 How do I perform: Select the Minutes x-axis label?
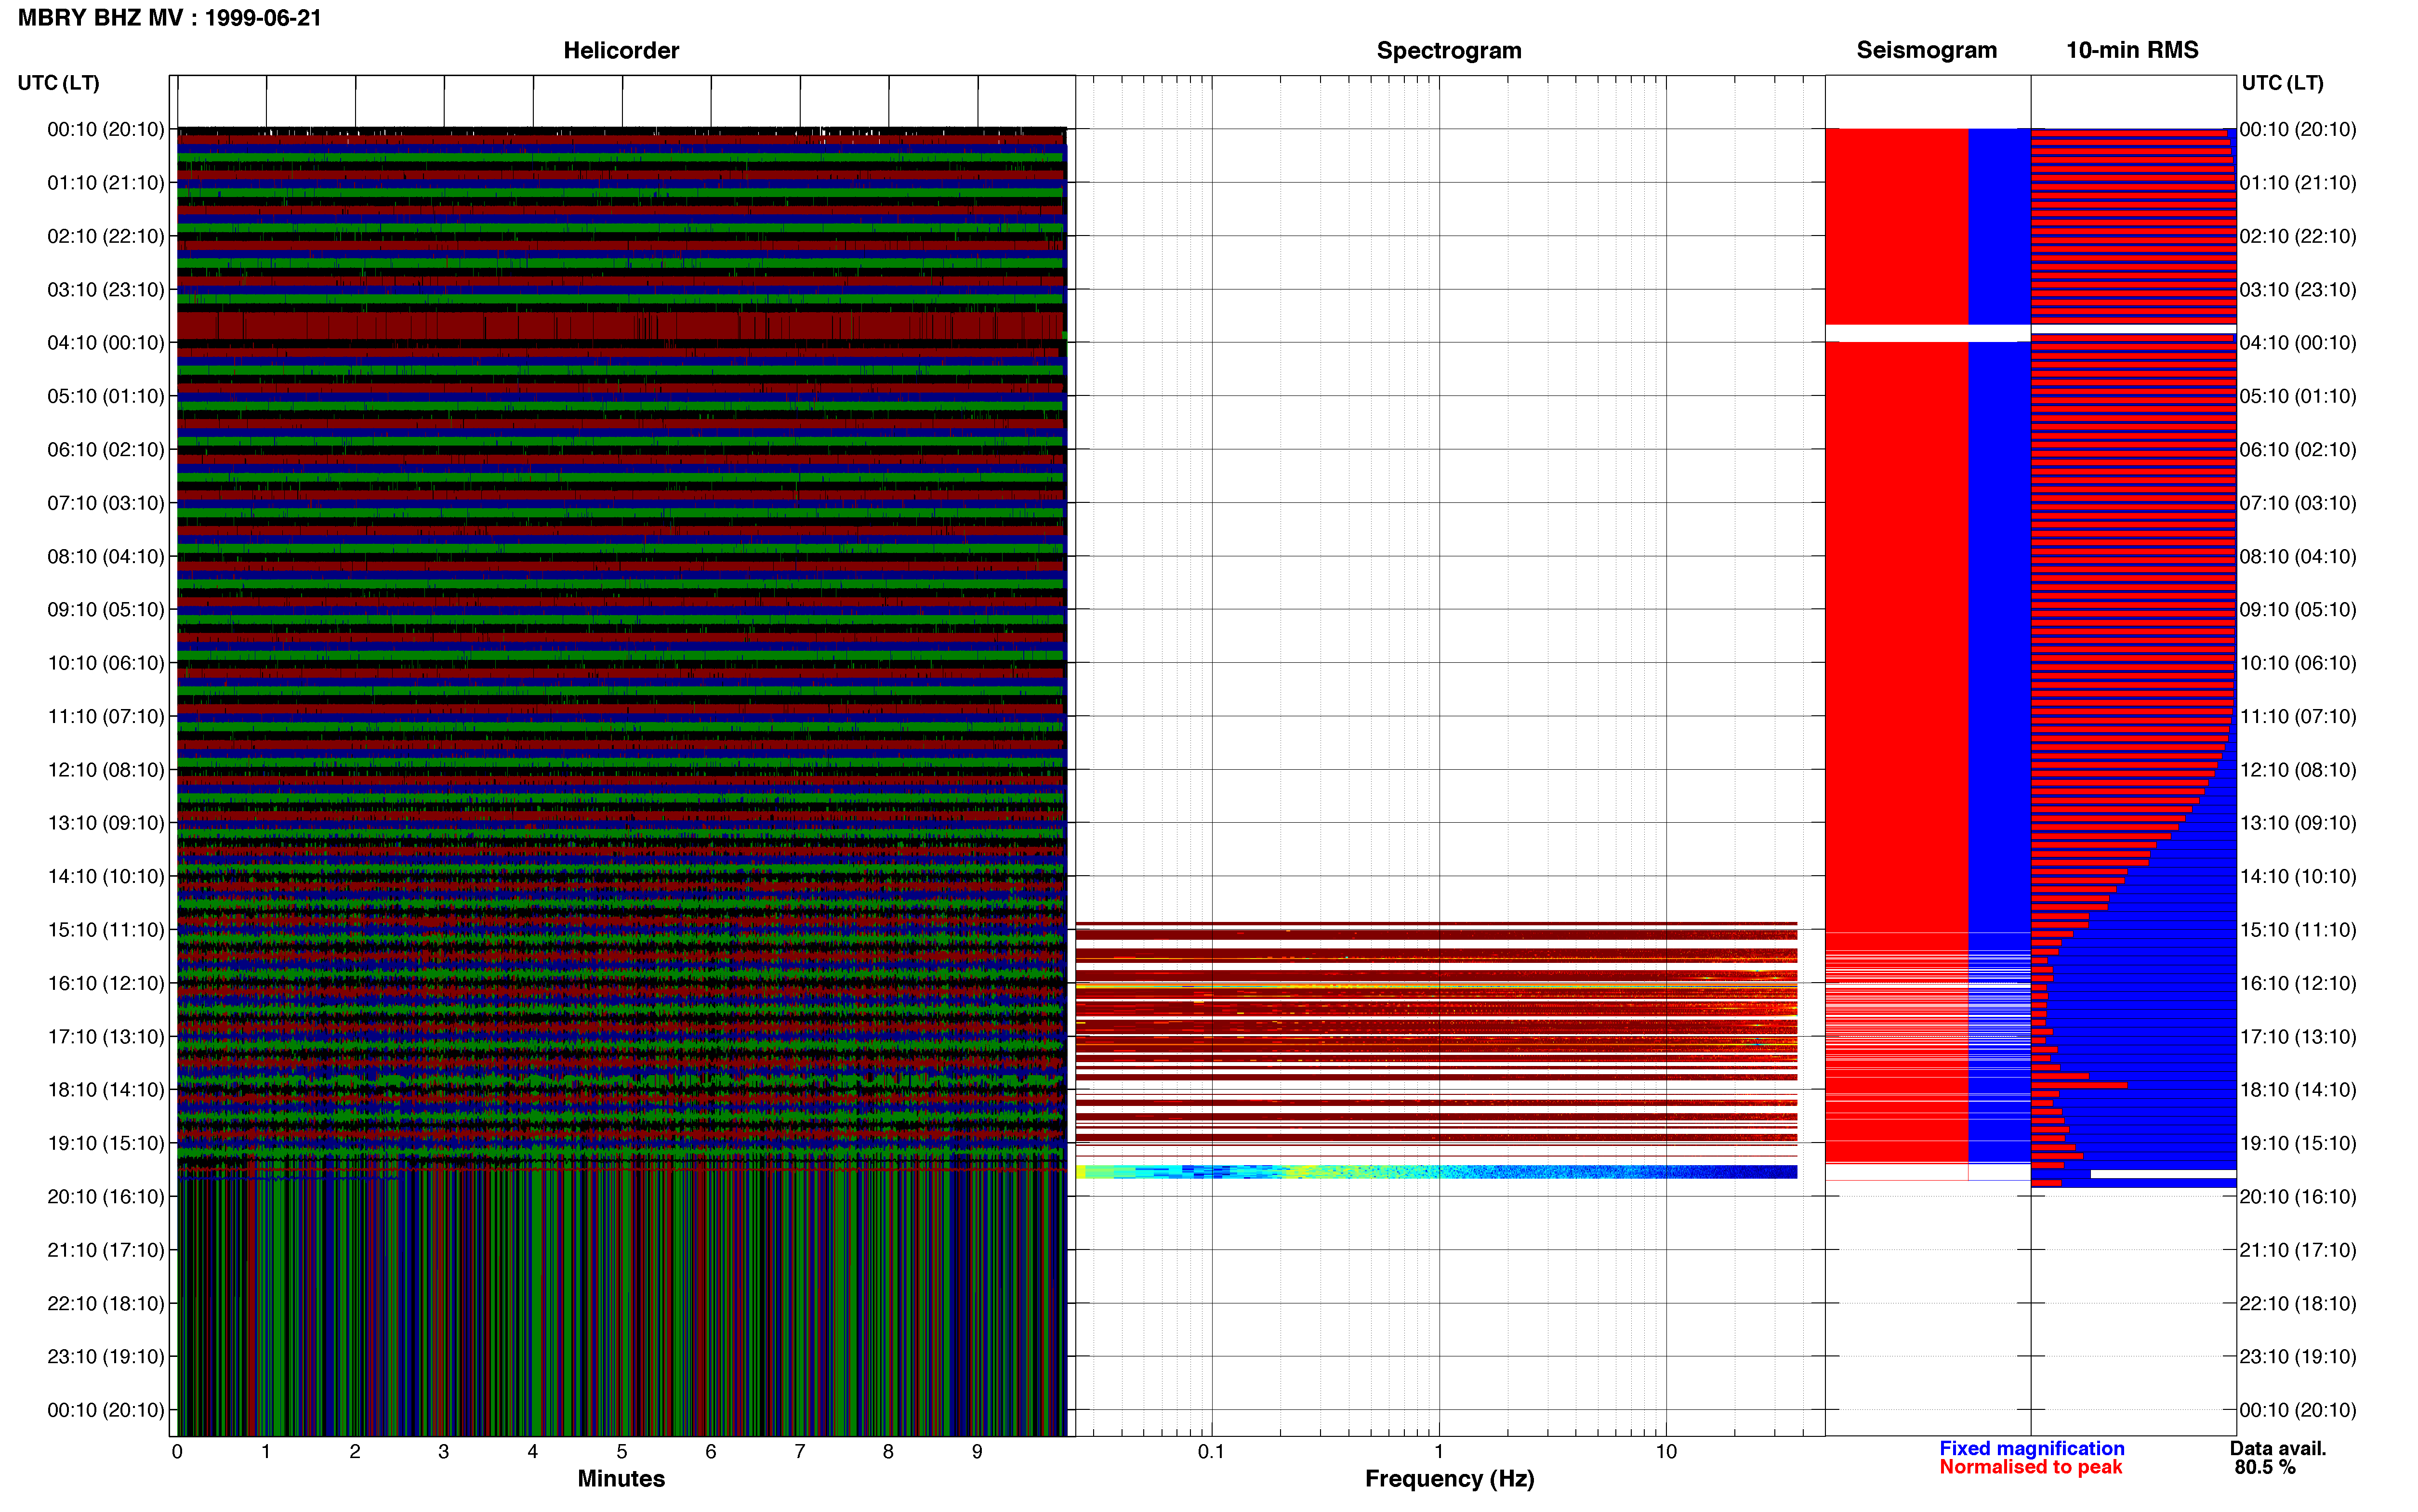click(x=621, y=1478)
